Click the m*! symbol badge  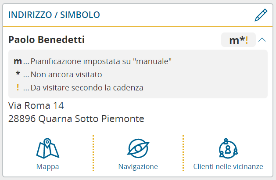238,40
